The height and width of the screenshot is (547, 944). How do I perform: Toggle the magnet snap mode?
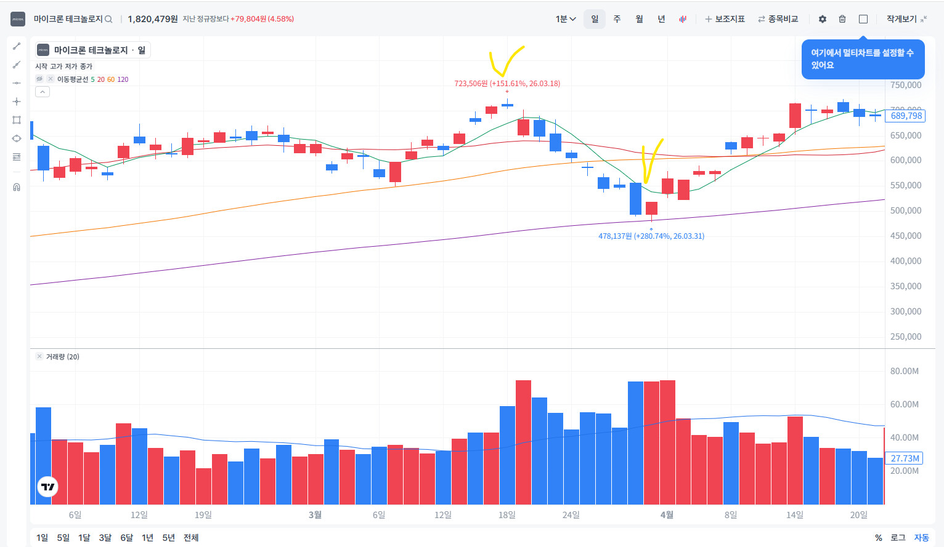[17, 187]
